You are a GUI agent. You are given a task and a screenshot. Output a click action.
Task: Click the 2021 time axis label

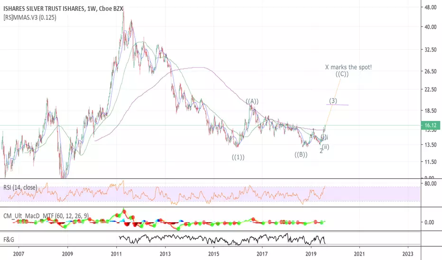click(359, 254)
